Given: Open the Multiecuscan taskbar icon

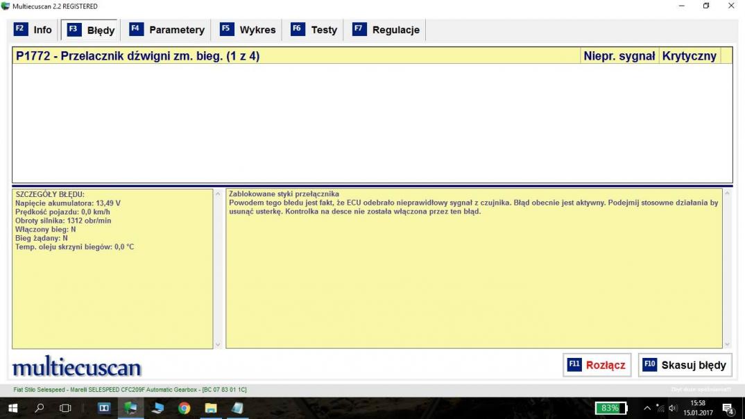Looking at the screenshot, I should coord(130,408).
